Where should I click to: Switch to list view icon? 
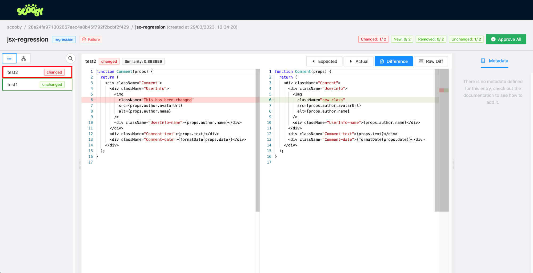point(9,58)
